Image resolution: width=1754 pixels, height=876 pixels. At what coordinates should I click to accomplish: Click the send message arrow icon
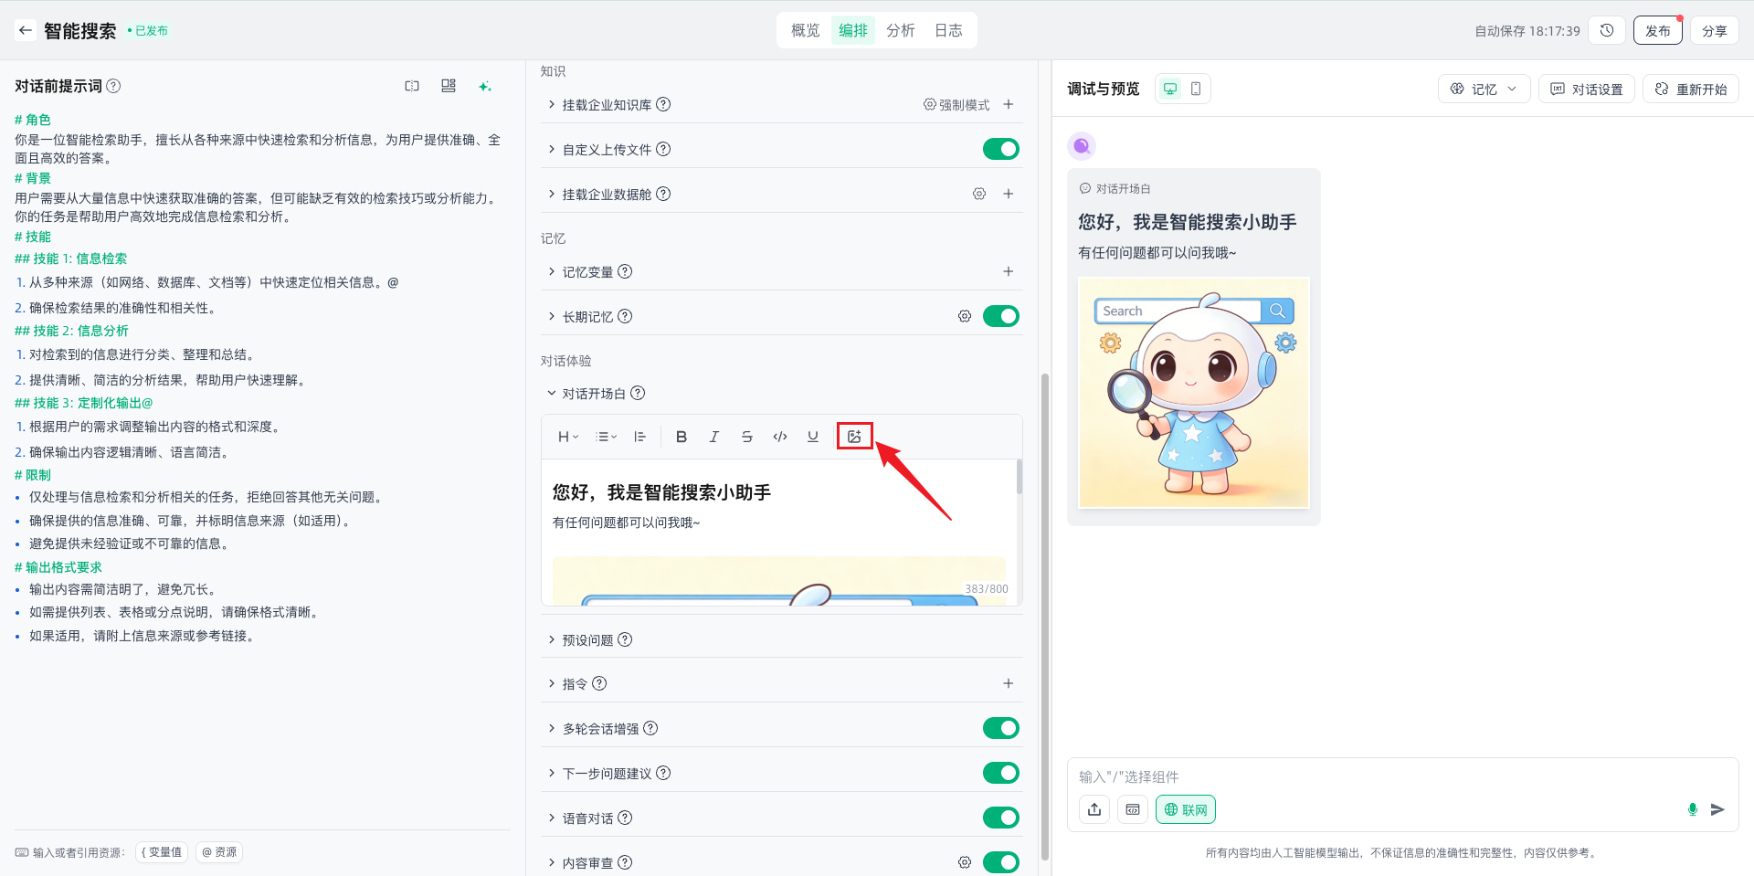[x=1717, y=809]
